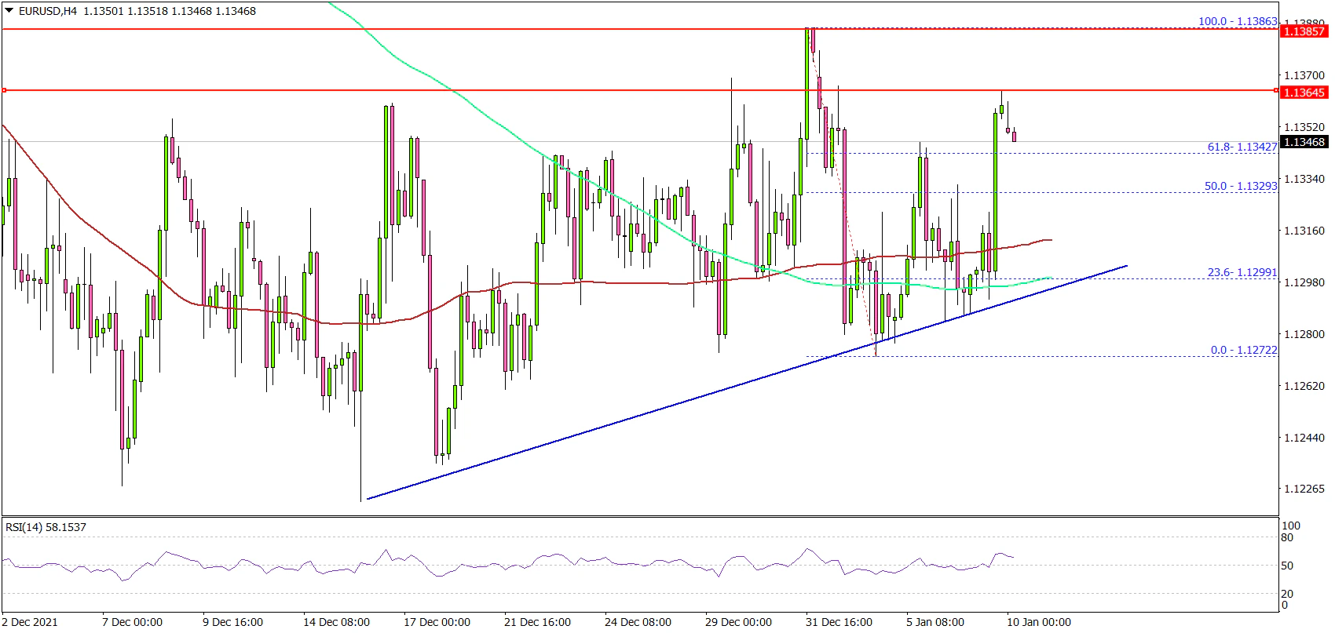Open the chart dropdown arrow beside EURUSD,H4
Viewport: 1335px width, 633px height.
point(9,11)
